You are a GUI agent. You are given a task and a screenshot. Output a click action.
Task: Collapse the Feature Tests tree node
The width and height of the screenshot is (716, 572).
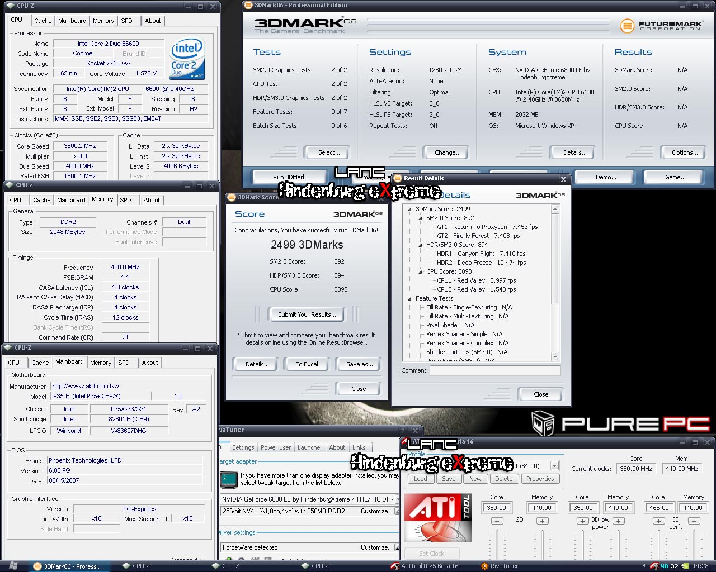click(409, 299)
